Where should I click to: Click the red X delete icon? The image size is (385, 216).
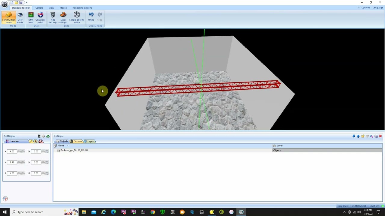click(380, 136)
